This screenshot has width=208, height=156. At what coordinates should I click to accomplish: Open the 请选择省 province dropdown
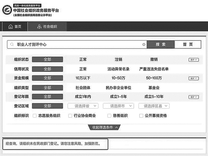tap(83, 106)
